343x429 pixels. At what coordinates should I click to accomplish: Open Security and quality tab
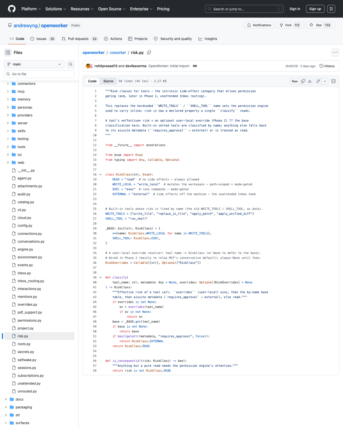point(173,39)
